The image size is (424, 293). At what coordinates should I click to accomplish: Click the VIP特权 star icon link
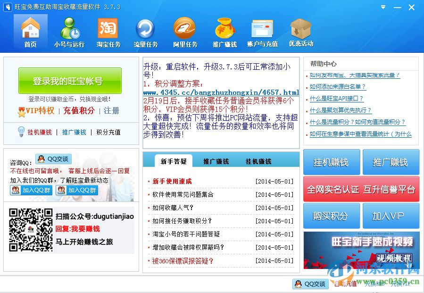[22, 112]
